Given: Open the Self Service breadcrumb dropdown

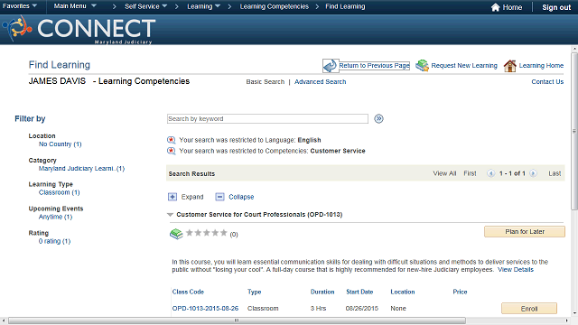Looking at the screenshot, I should coord(145,6).
